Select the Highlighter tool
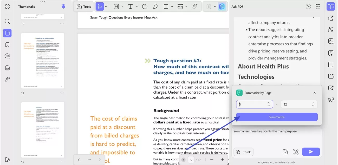Viewport: 338px width, 165px height. (156, 6)
